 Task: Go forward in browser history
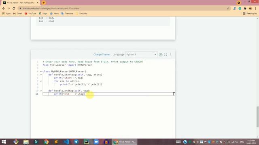[9, 8]
